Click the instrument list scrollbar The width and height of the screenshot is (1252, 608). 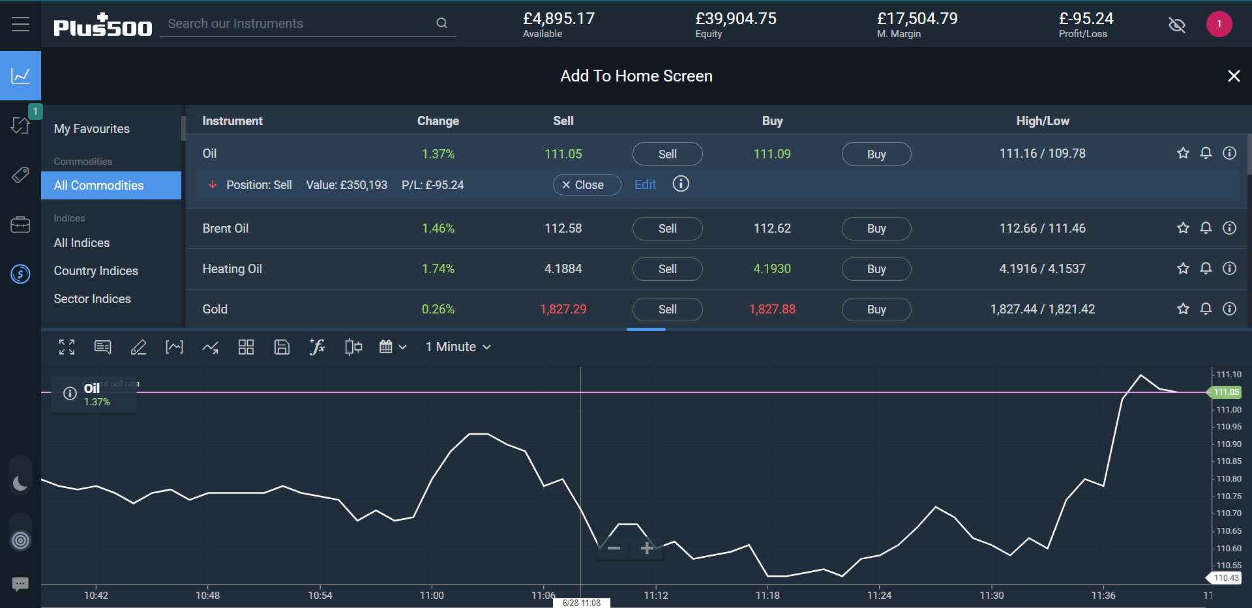click(1249, 154)
